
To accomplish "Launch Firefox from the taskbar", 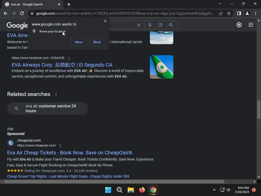I will coord(142,190).
